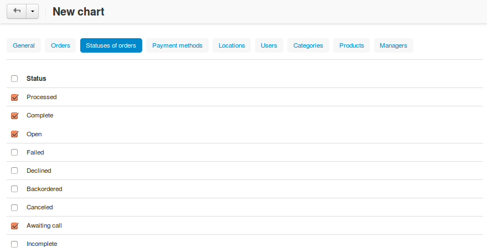Click the Declined status label
The height and width of the screenshot is (252, 487).
pos(39,171)
